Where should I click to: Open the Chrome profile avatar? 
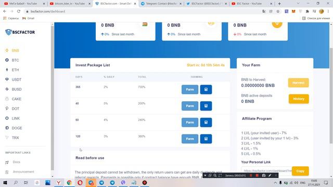[x=322, y=11]
